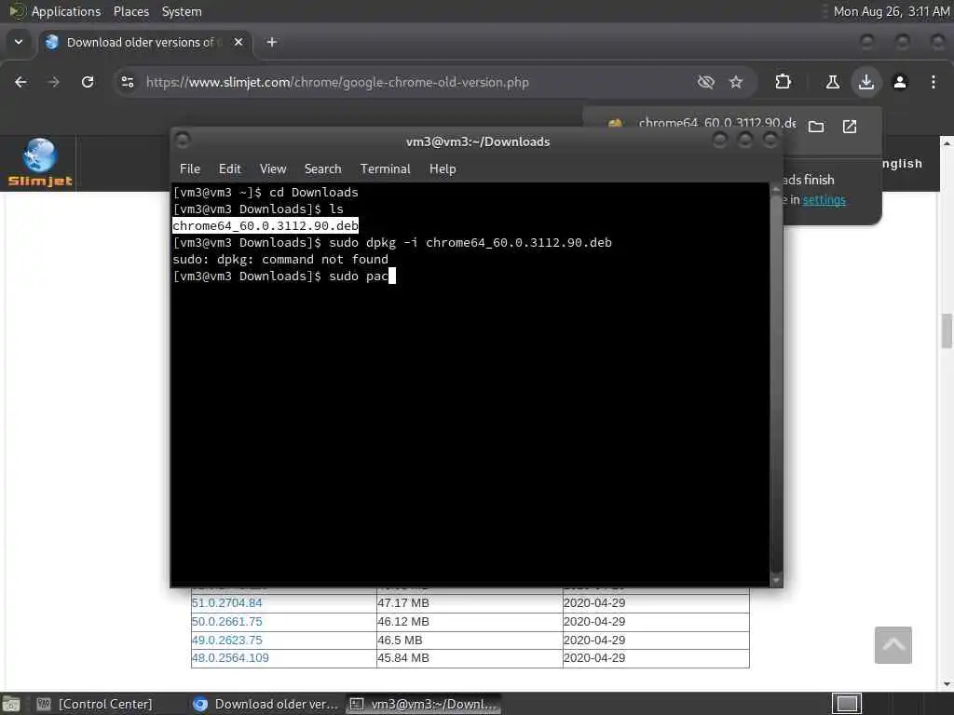The image size is (954, 715).
Task: Click the show desktop icon in taskbar
Action: click(x=11, y=705)
